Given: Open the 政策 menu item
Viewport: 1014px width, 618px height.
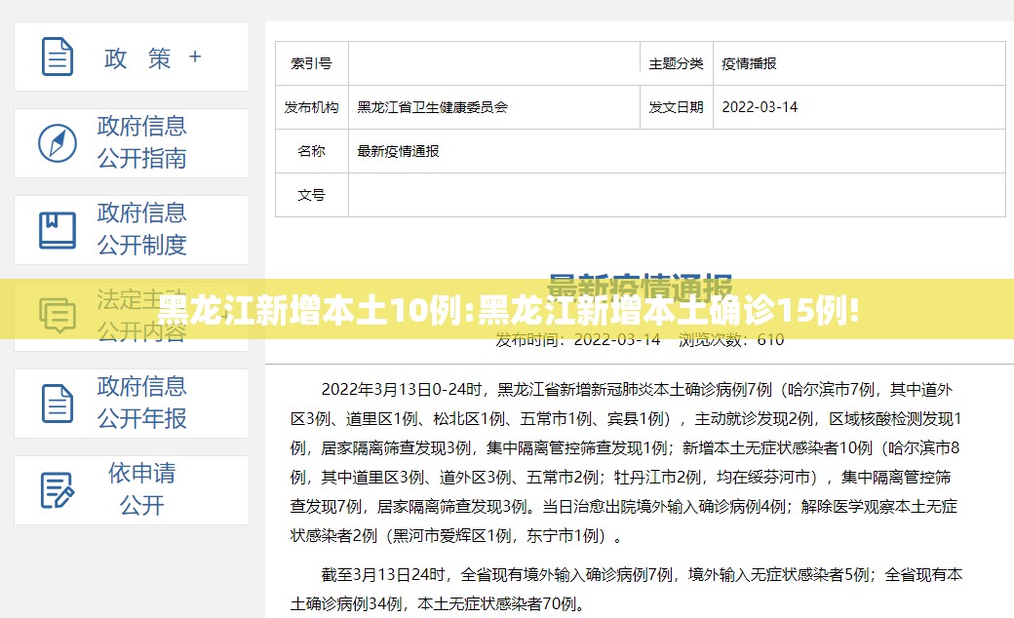Looking at the screenshot, I should point(131,57).
